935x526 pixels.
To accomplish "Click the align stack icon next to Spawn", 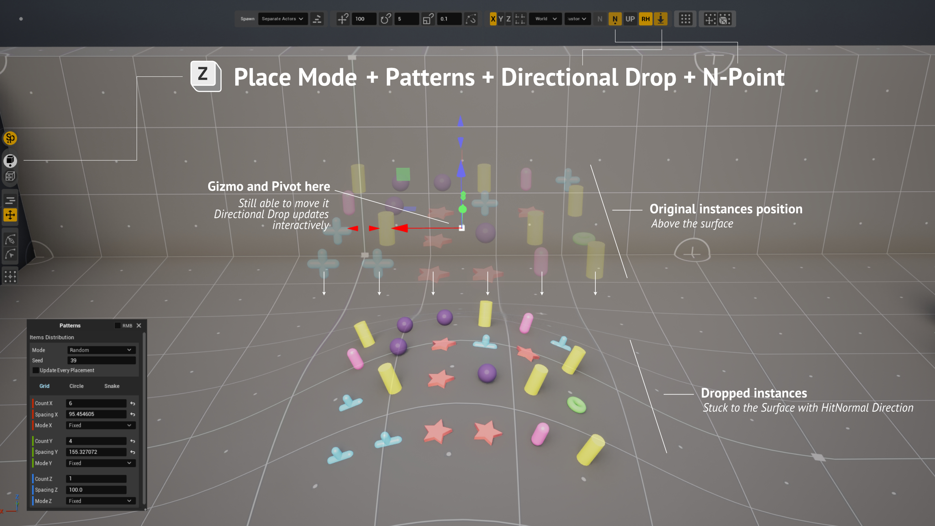I will point(317,19).
